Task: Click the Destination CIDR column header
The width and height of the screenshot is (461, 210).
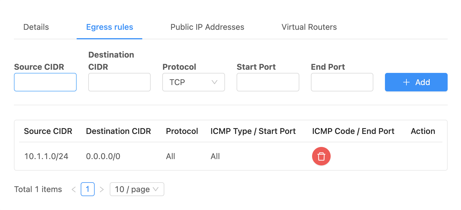Action: click(x=118, y=131)
